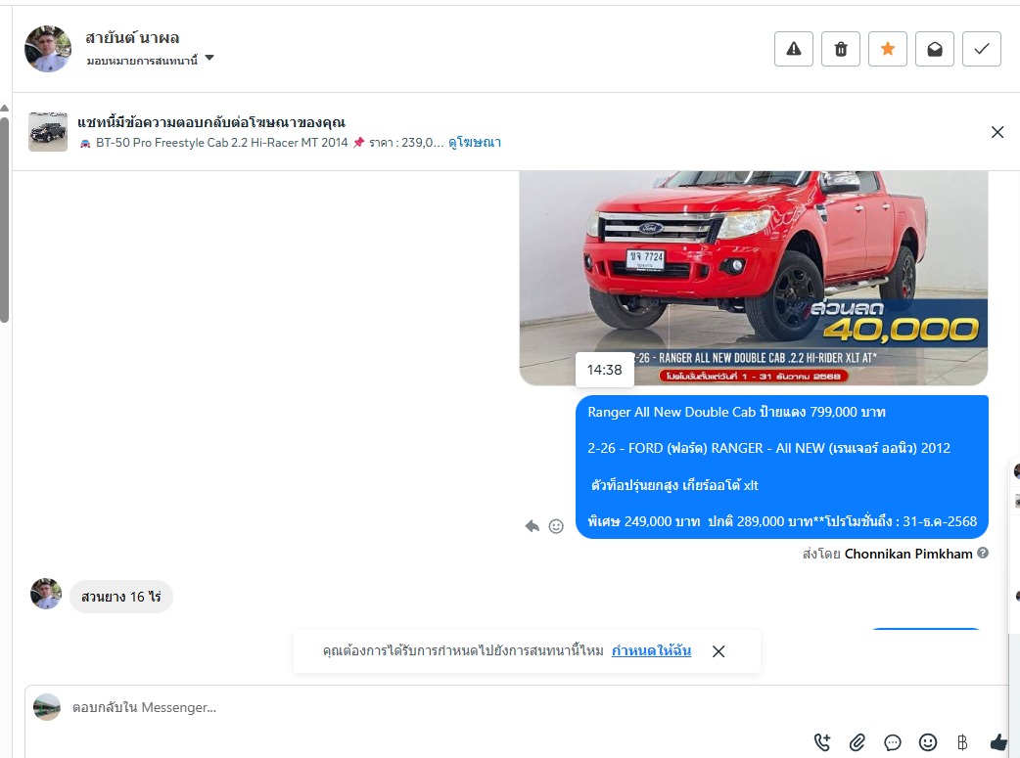The image size is (1020, 758).
Task: Open the conversation assignment dropdown arrow
Action: (209, 59)
